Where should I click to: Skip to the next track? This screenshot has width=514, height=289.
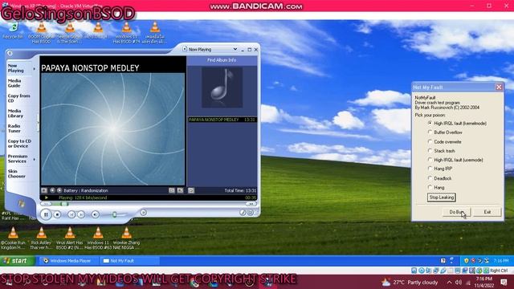click(x=81, y=214)
